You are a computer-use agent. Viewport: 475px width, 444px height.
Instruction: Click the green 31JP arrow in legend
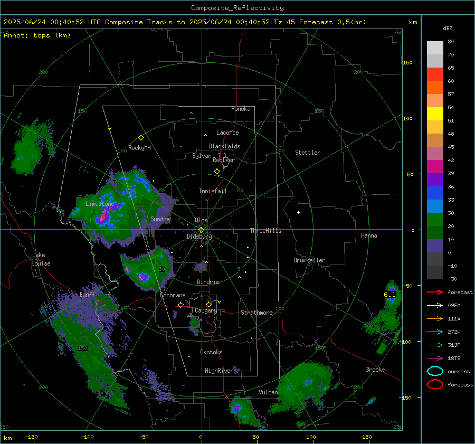pyautogui.click(x=435, y=345)
